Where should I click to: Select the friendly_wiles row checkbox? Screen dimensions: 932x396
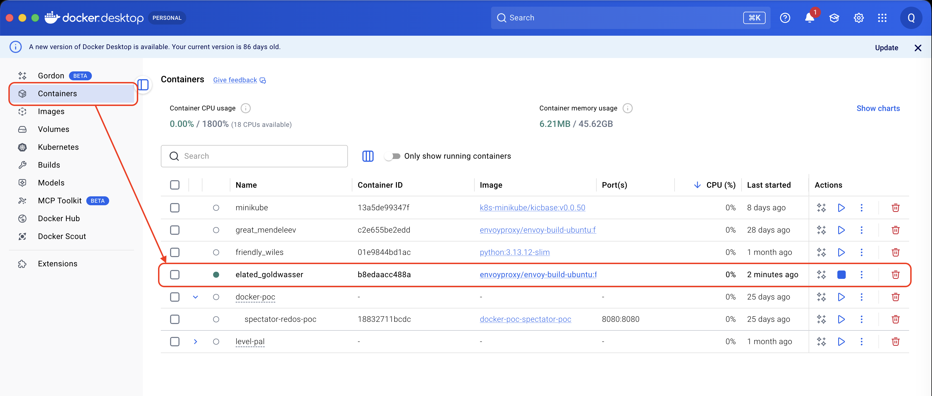point(175,252)
